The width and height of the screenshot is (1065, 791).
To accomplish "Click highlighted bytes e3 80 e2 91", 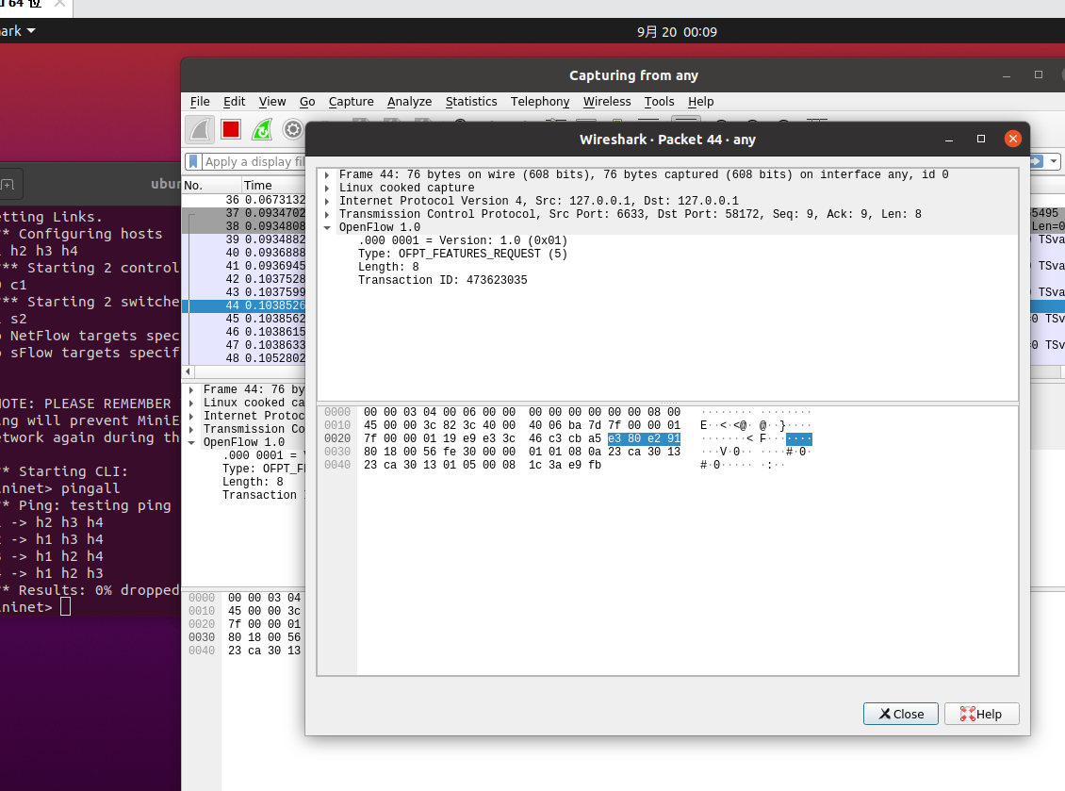I will (x=644, y=438).
